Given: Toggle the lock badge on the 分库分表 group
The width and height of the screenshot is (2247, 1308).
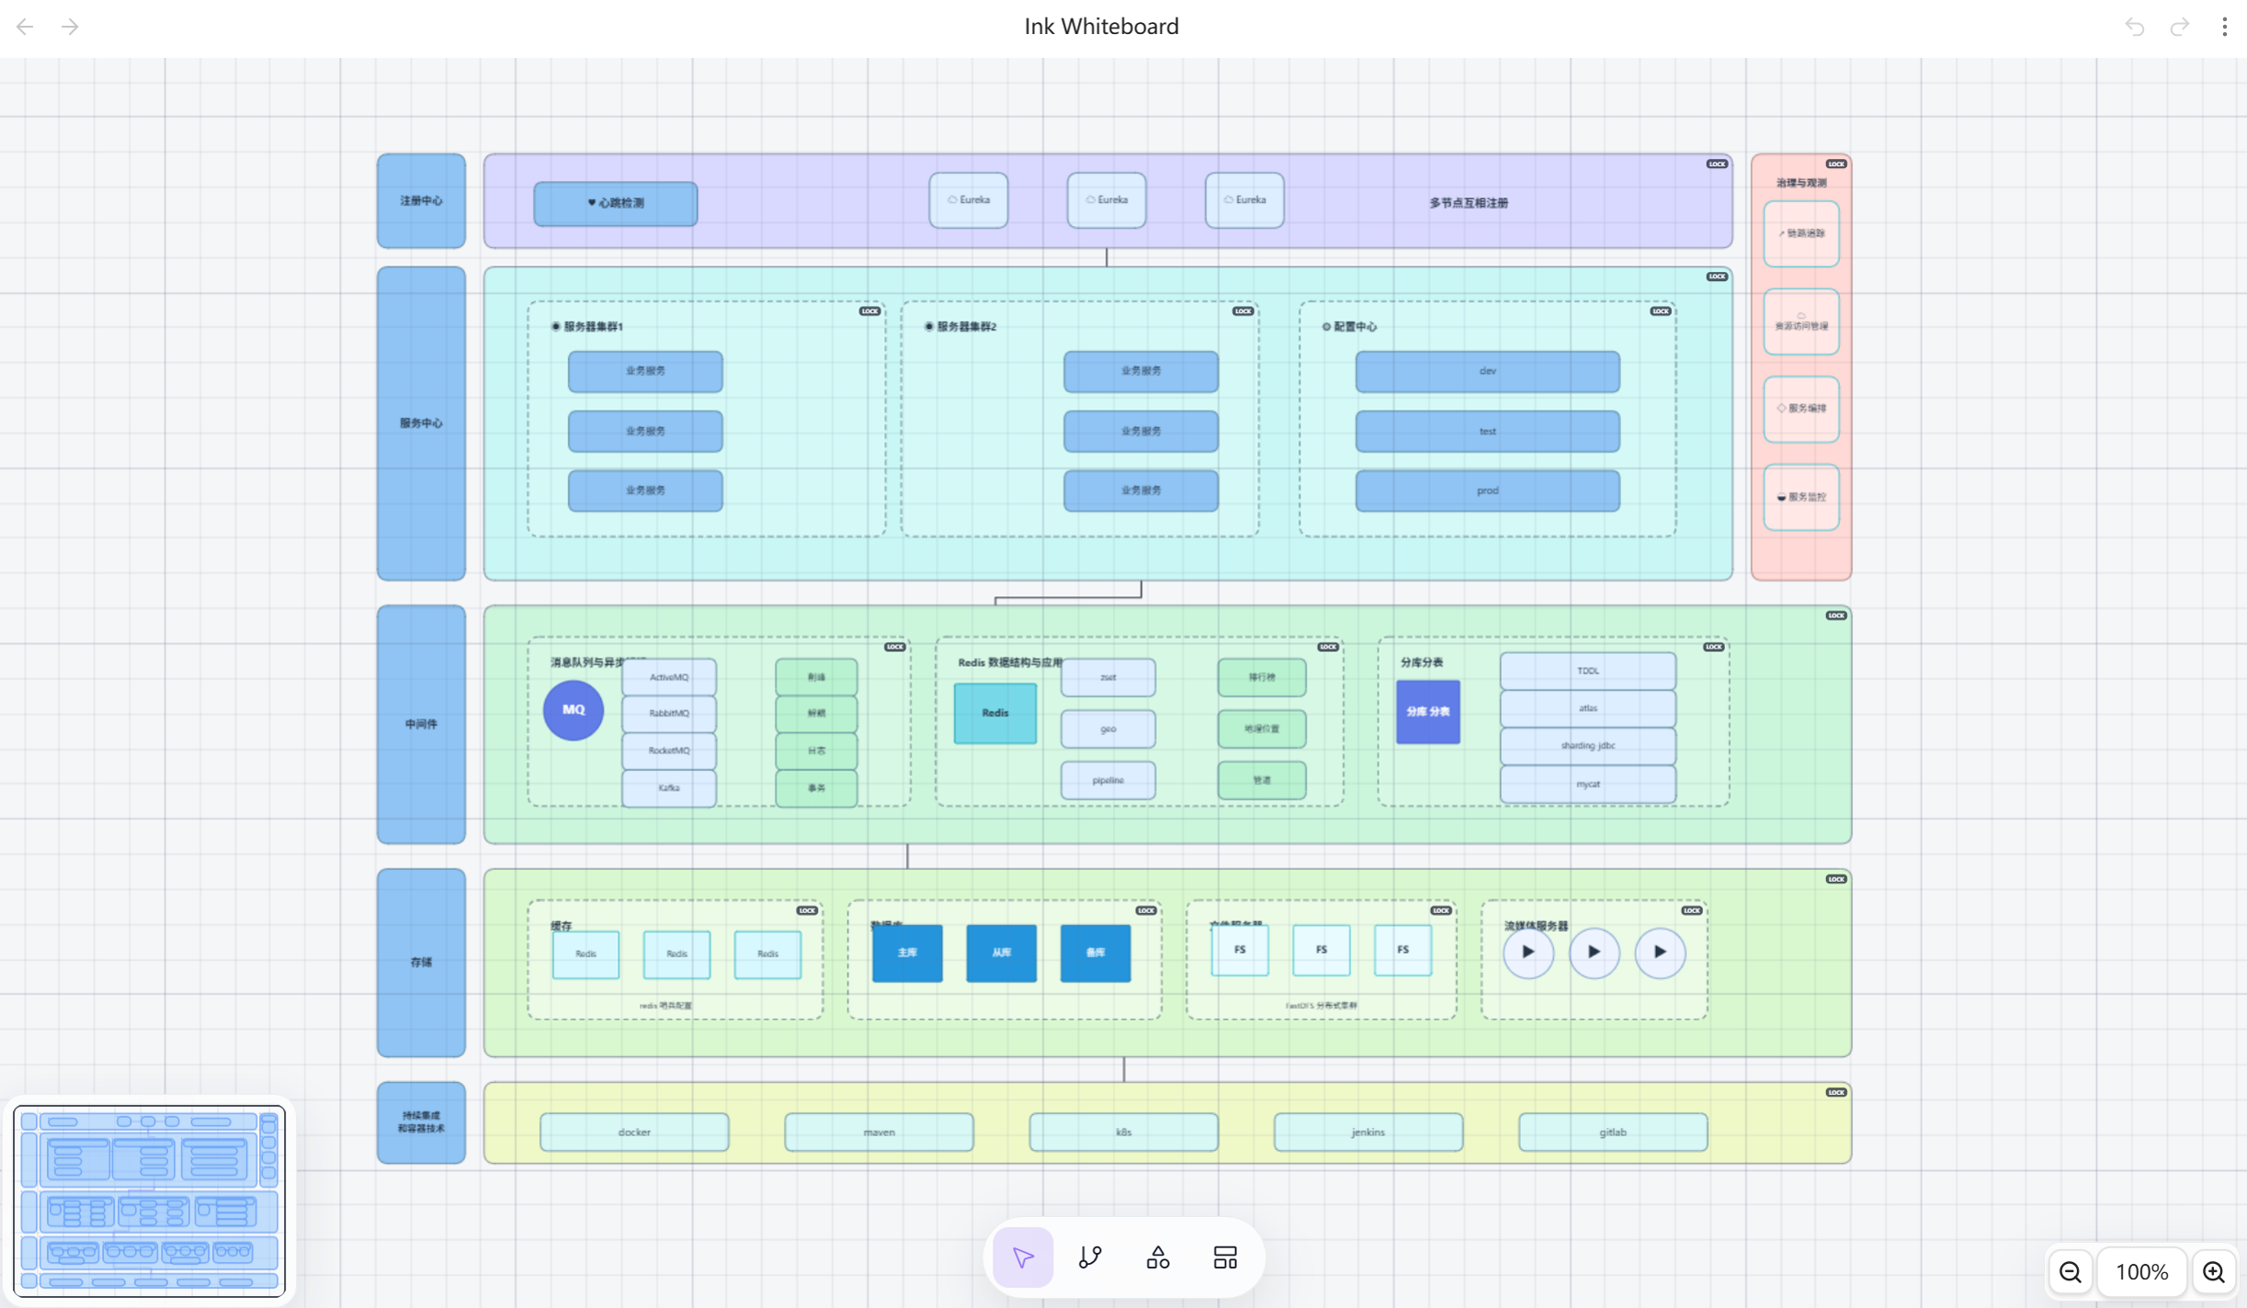Looking at the screenshot, I should [x=1713, y=647].
